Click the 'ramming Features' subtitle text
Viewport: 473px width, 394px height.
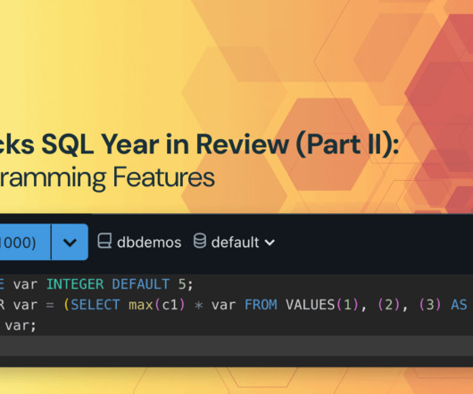coord(107,178)
